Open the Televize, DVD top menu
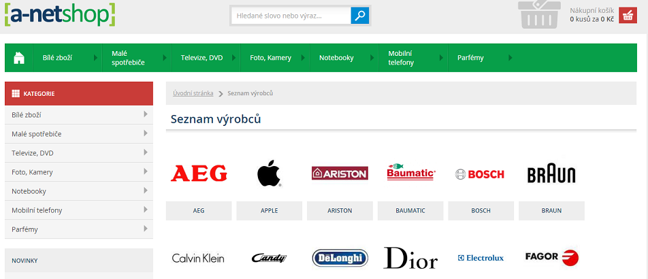This screenshot has width=648, height=279. (x=201, y=58)
